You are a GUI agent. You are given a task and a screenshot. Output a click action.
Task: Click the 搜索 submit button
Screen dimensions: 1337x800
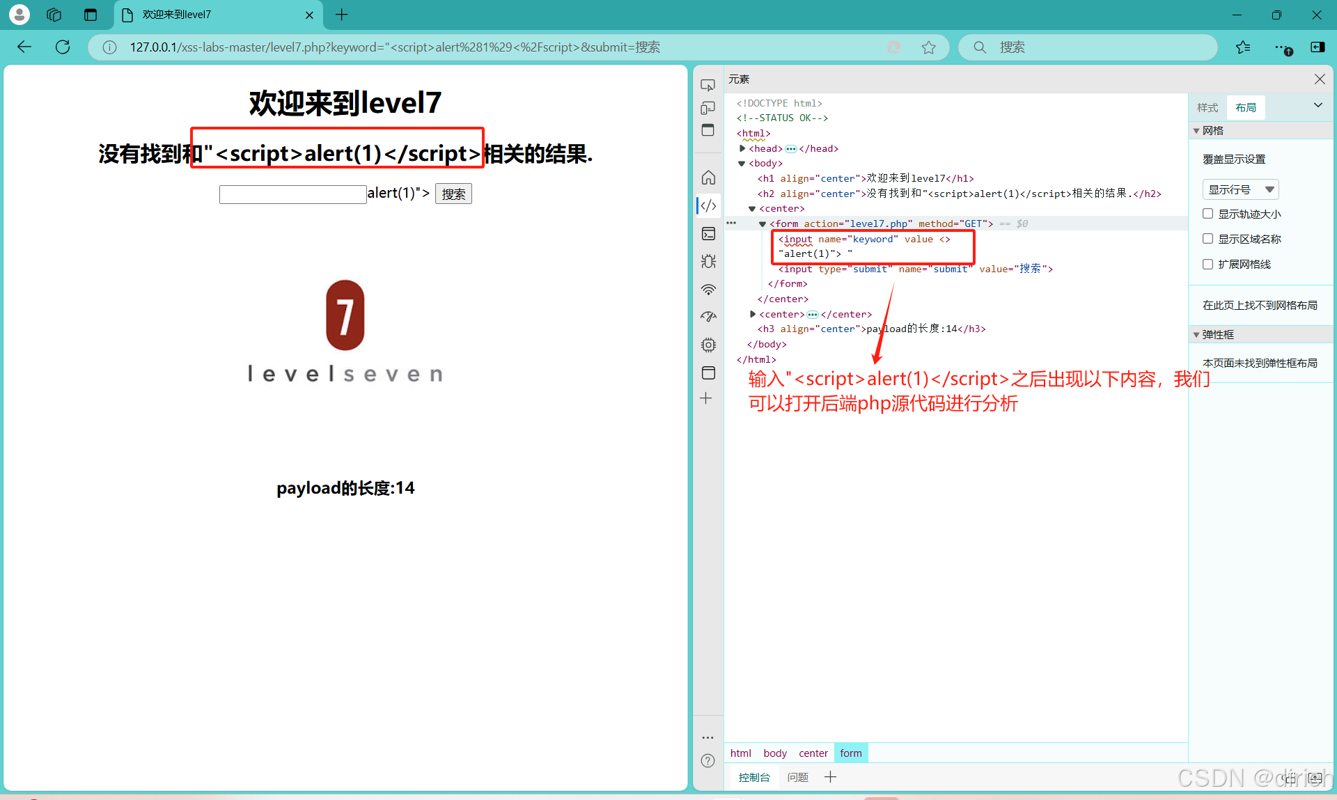click(453, 194)
